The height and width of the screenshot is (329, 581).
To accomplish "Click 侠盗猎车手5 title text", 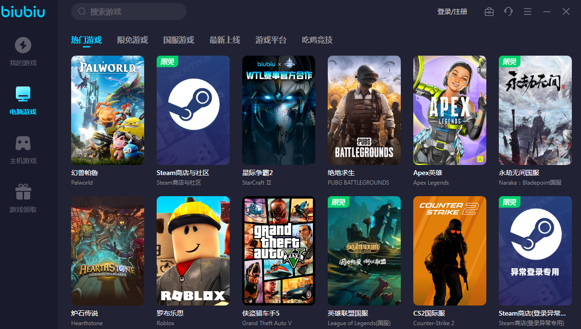I will 261,313.
